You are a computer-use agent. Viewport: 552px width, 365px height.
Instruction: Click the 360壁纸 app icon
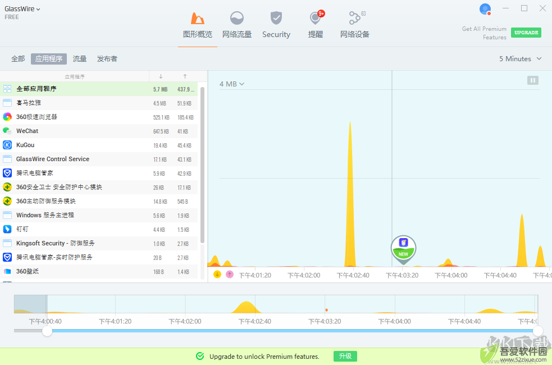7,271
